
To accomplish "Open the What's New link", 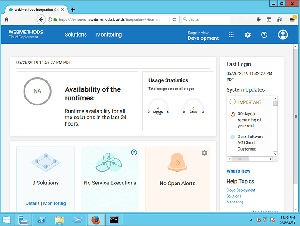I will [238, 171].
